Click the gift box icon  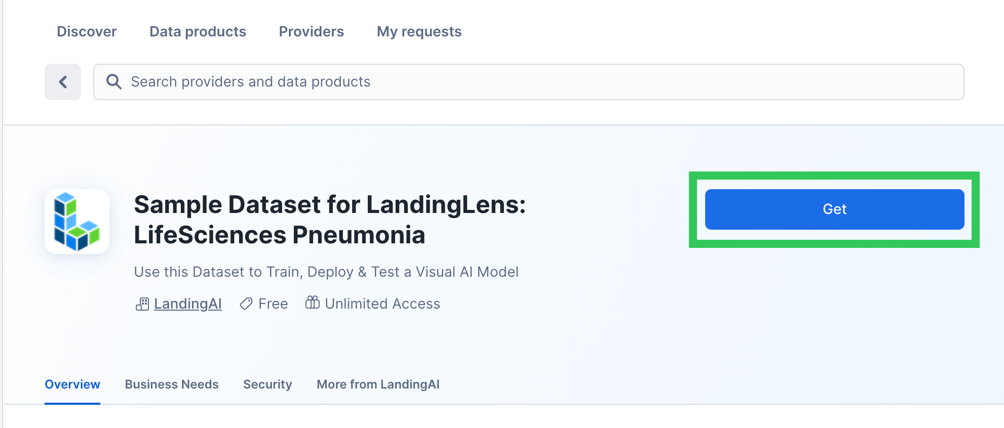(313, 303)
